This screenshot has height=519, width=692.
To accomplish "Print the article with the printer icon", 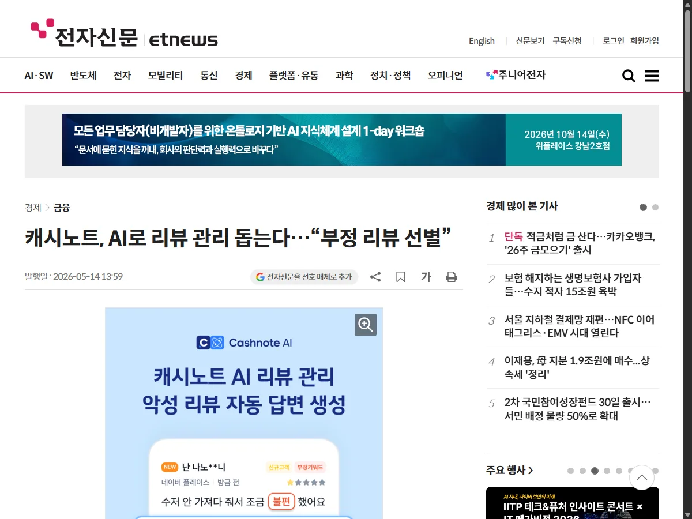I will [x=452, y=277].
